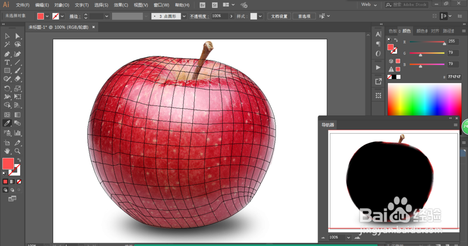Activate the Type tool
This screenshot has height=246, width=468.
pyautogui.click(x=7, y=62)
